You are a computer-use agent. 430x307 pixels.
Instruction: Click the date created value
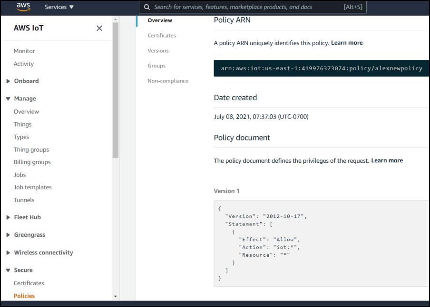pos(261,117)
